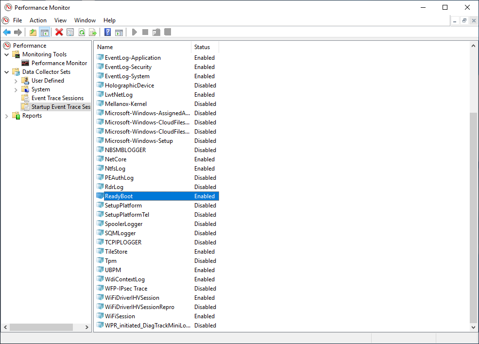Click the Export List toolbar icon
The height and width of the screenshot is (344, 479).
pos(93,32)
